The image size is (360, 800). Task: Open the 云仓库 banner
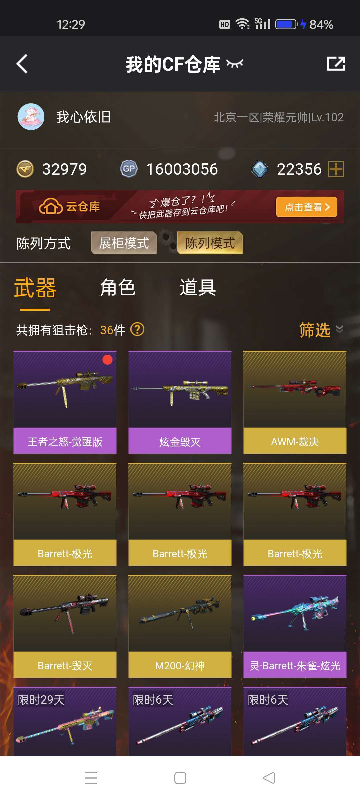pos(180,207)
